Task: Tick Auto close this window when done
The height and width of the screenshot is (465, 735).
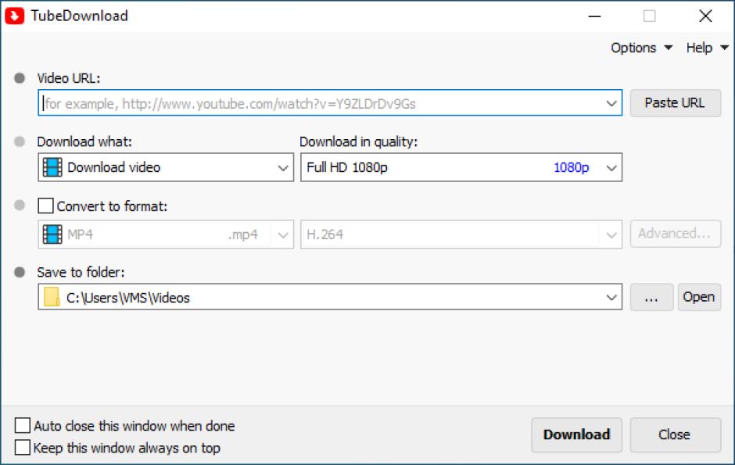Action: 23,426
